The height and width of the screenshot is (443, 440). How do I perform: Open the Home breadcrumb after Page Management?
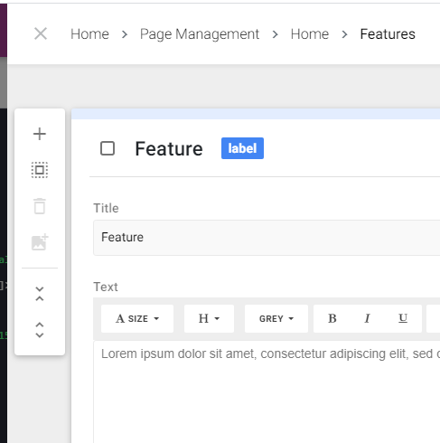(x=310, y=34)
